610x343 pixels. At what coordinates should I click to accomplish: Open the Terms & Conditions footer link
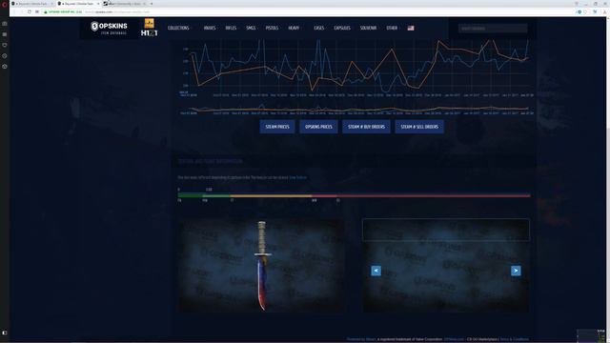[514, 339]
